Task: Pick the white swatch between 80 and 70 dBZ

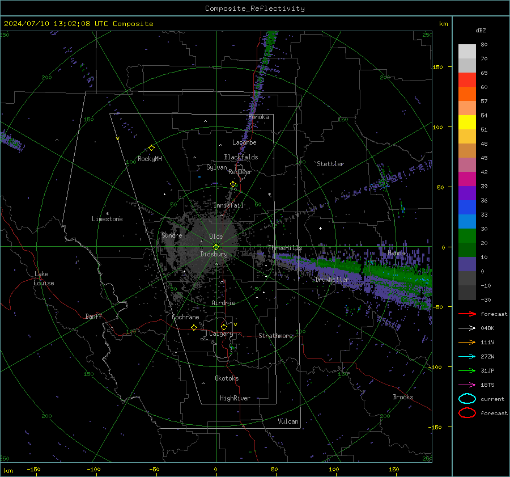Action: pyautogui.click(x=467, y=52)
